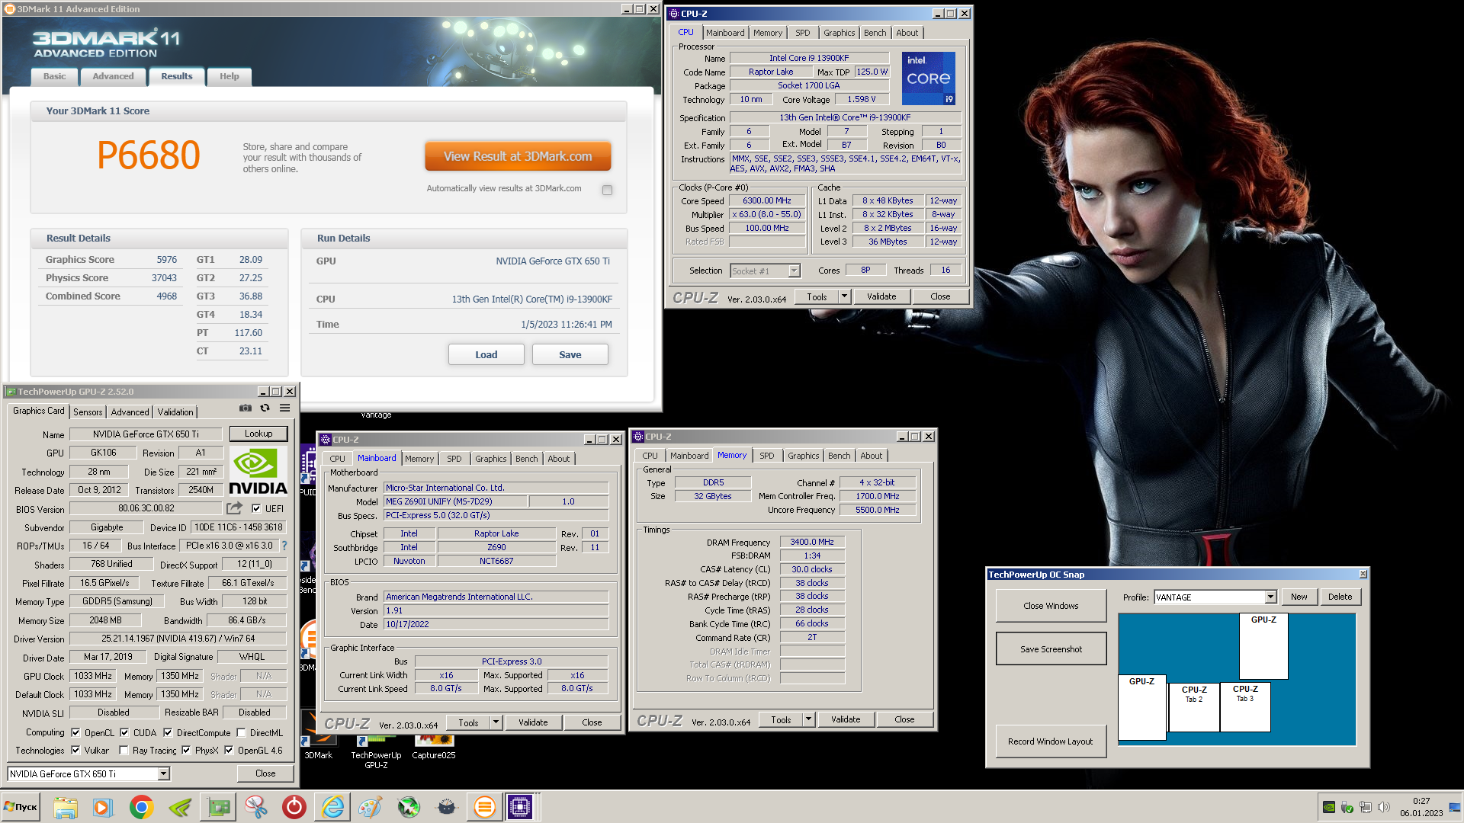The image size is (1464, 823).
Task: Toggle the OpenCL checkbox
Action: click(75, 732)
